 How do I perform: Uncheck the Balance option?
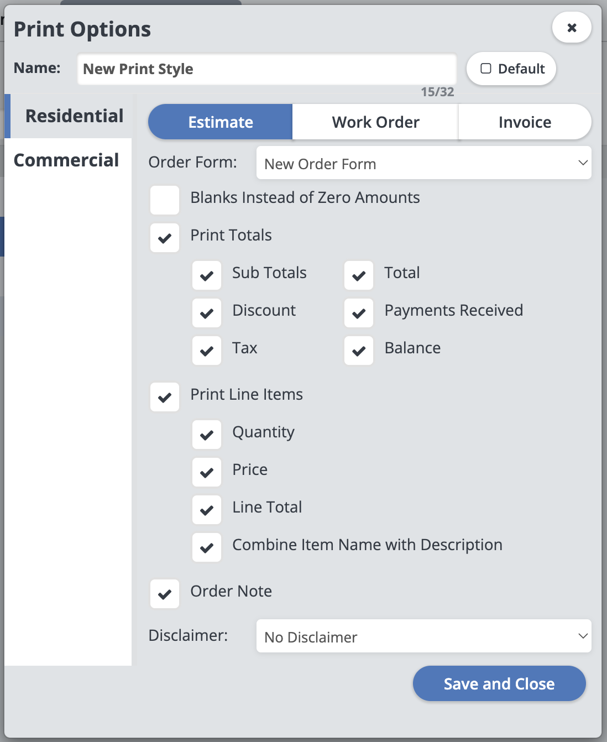point(358,351)
